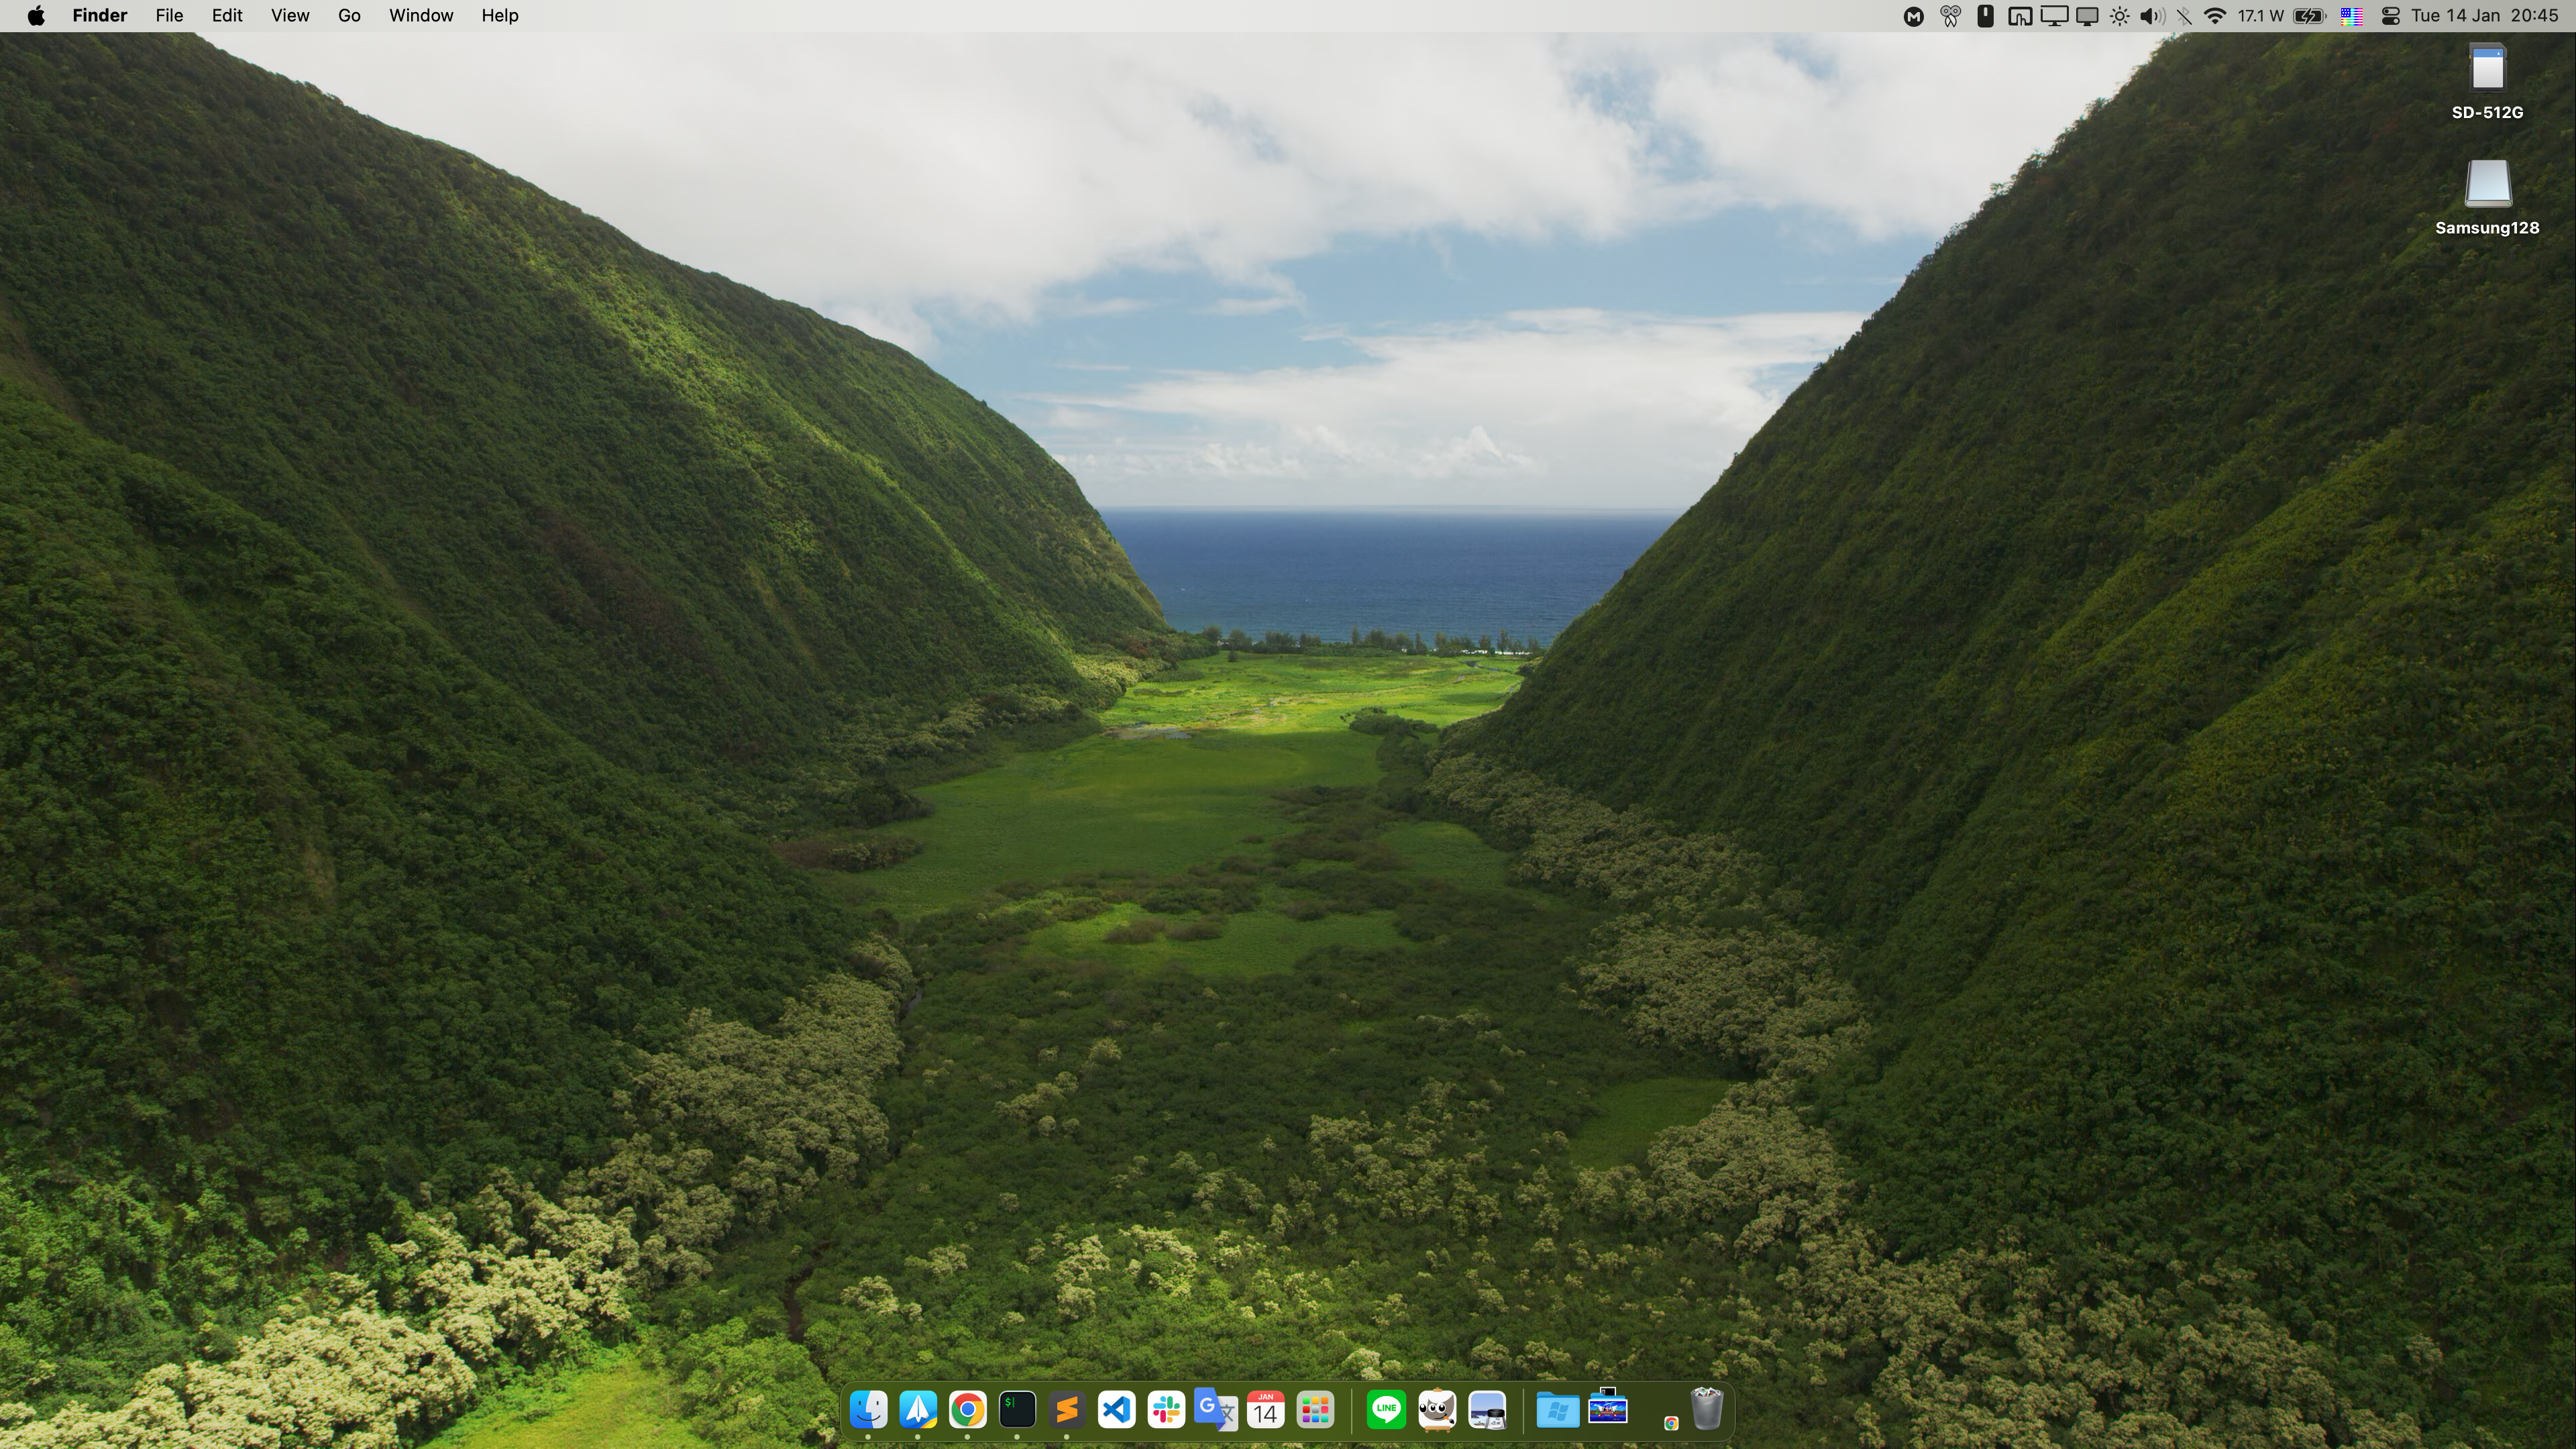Expand the Windows folder stack in Dock
Viewport: 2576px width, 1449px height.
point(1557,1410)
